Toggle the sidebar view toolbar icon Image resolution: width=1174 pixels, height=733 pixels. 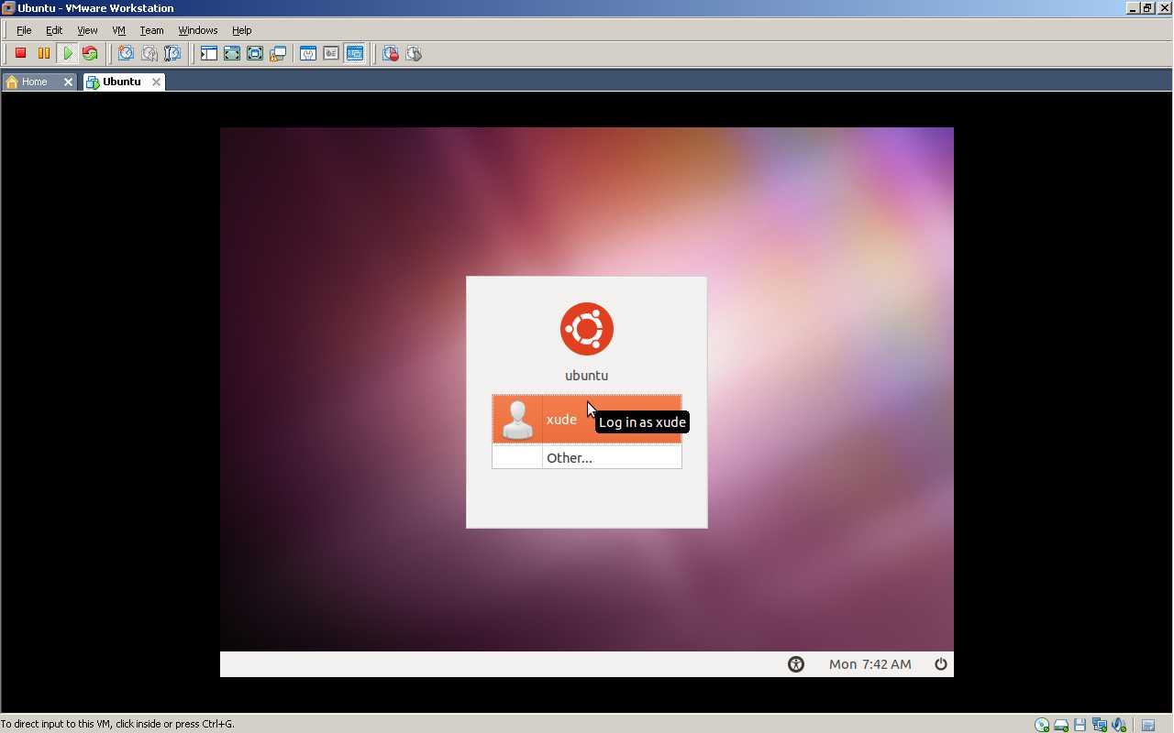(x=208, y=54)
